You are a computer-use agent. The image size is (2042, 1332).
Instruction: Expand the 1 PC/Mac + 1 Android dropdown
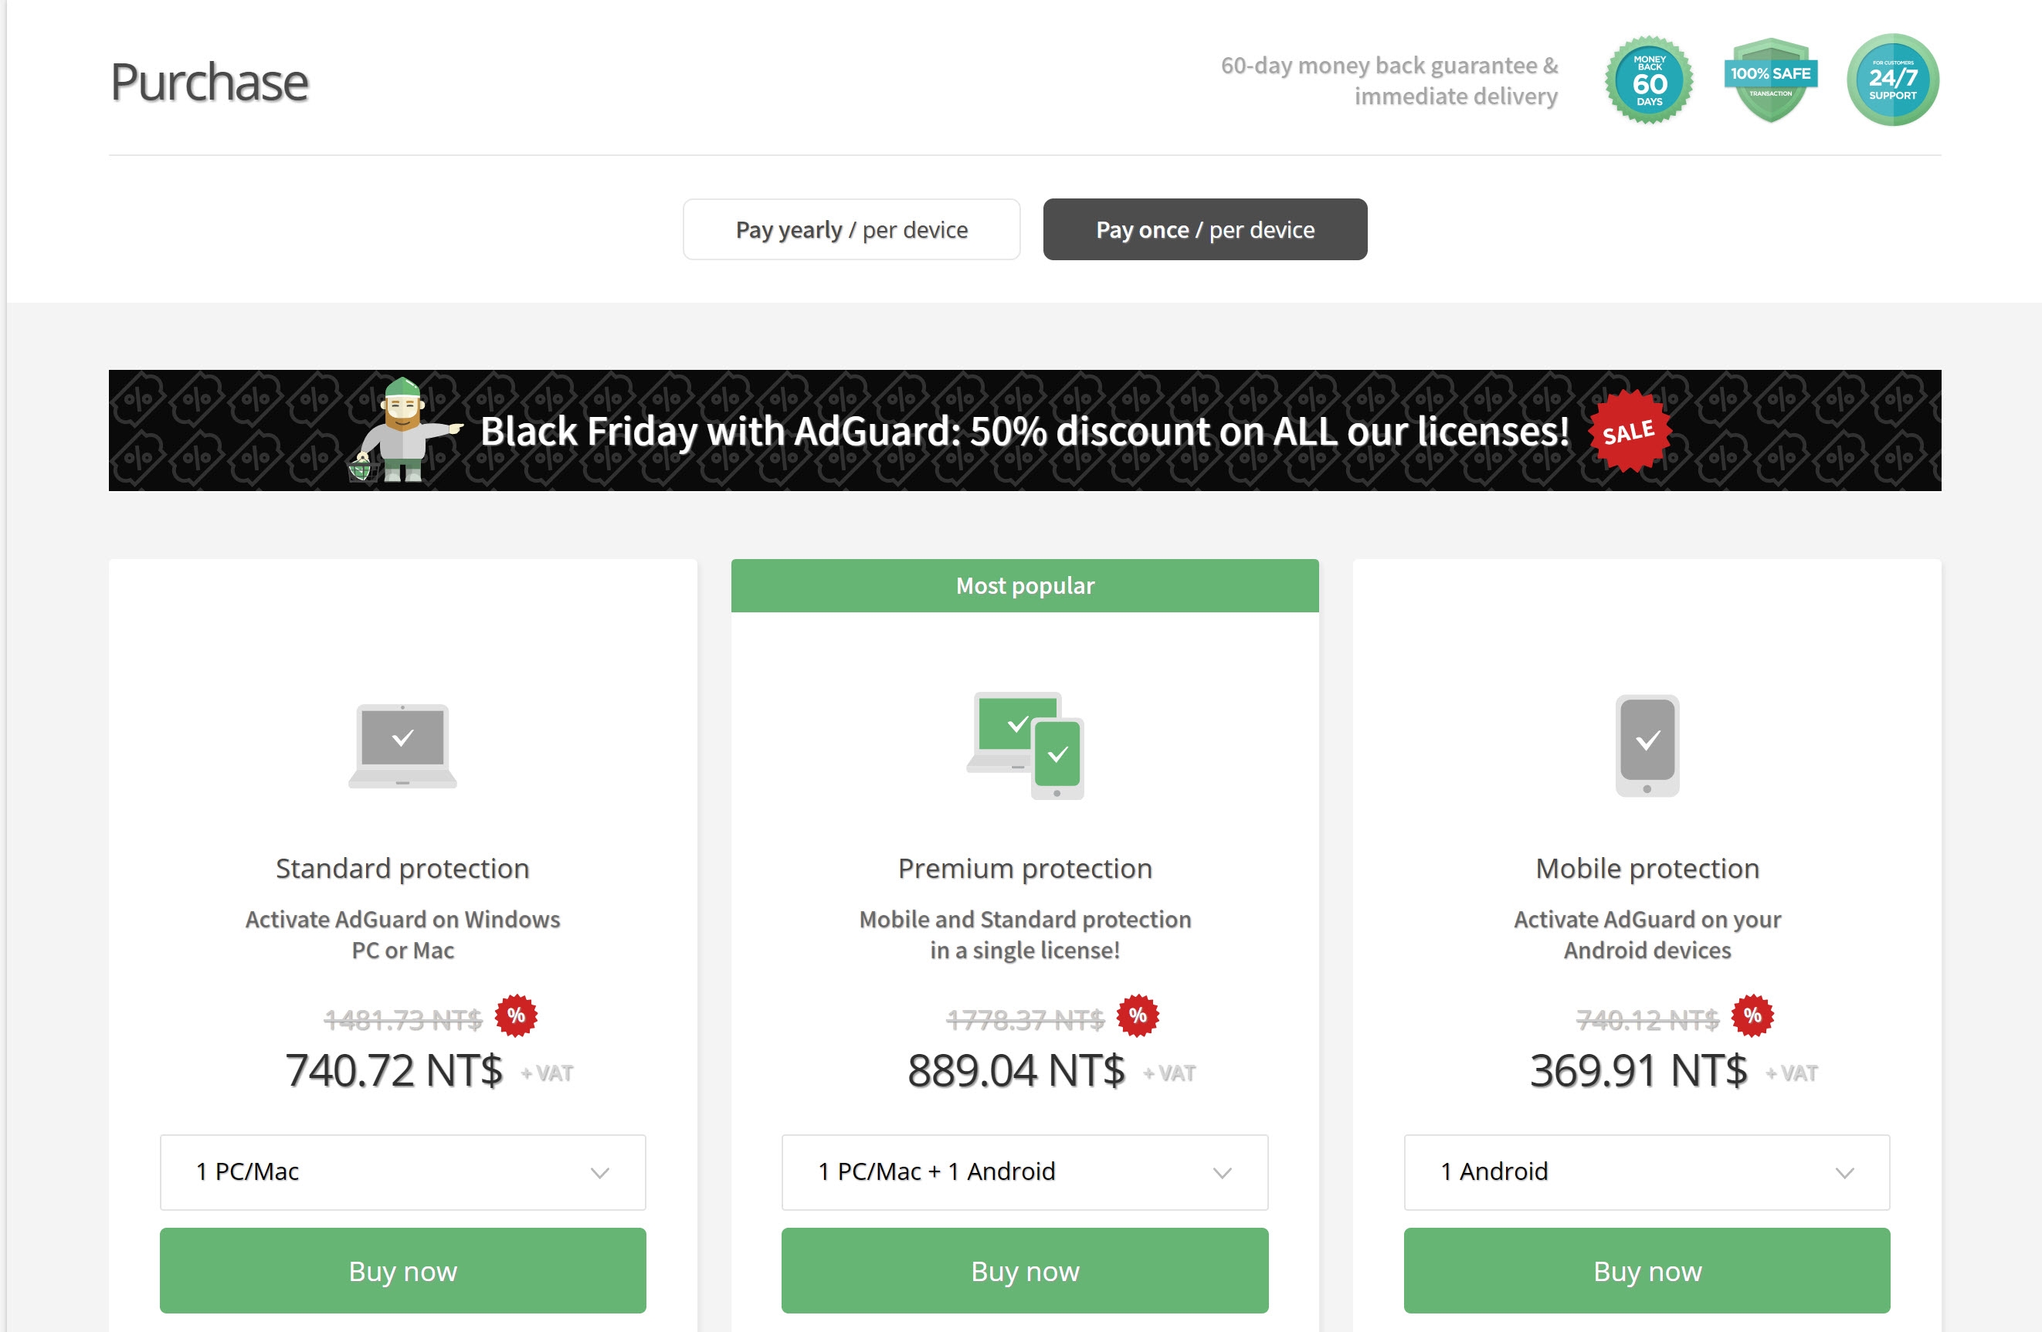(1024, 1171)
